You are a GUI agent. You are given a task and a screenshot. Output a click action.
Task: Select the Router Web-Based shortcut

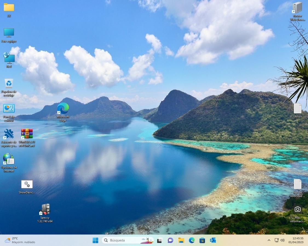297,8
